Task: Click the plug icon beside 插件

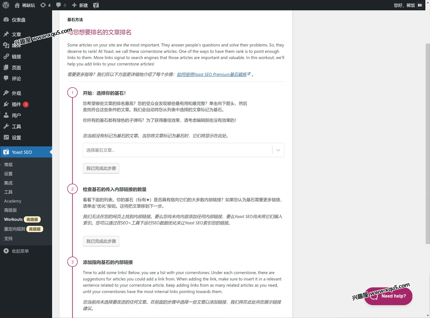Action: [6, 104]
